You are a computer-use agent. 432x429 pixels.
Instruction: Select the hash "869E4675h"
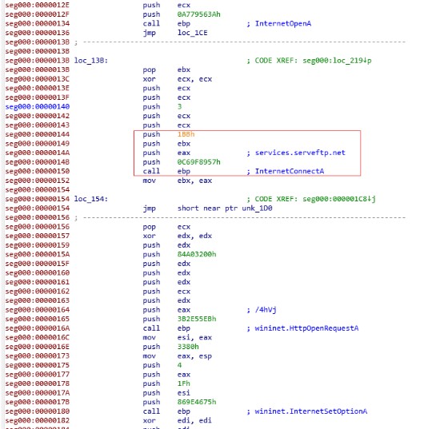tap(197, 402)
